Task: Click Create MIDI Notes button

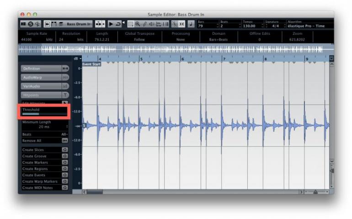Action: coord(65,187)
